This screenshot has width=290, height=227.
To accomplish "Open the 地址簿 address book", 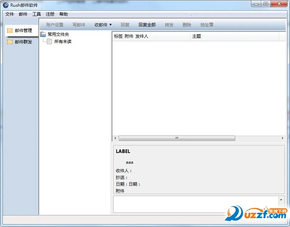I will 207,25.
